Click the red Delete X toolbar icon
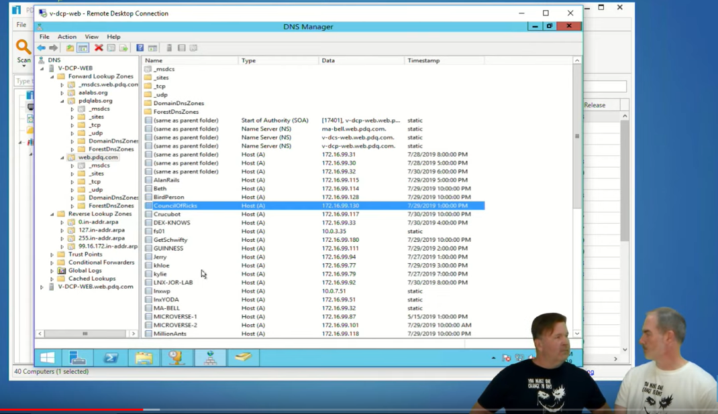The width and height of the screenshot is (718, 414). tap(99, 48)
